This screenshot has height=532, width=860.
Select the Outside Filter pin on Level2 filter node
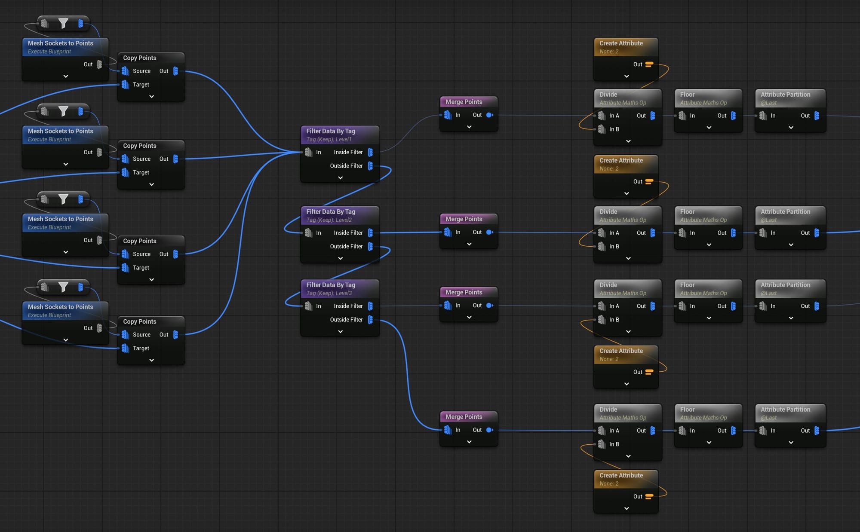click(370, 246)
